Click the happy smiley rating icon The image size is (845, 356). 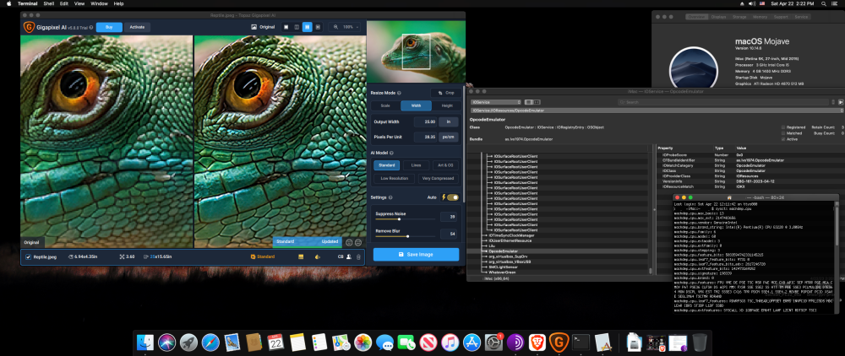(x=349, y=242)
